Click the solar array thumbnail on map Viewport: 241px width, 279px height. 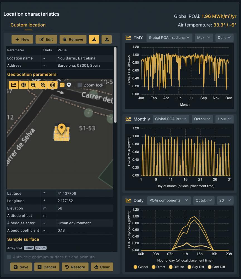click(x=62, y=134)
